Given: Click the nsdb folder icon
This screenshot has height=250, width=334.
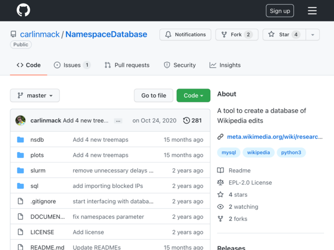Looking at the screenshot, I should point(20,140).
